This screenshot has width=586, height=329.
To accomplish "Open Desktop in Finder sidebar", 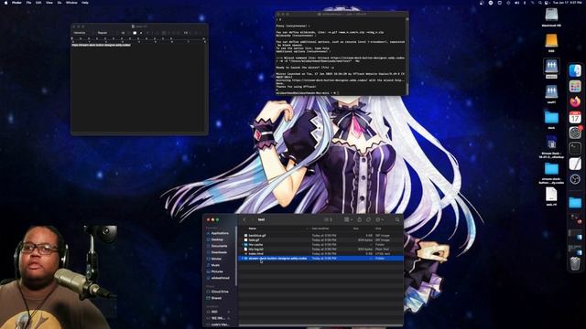I will coord(217,239).
